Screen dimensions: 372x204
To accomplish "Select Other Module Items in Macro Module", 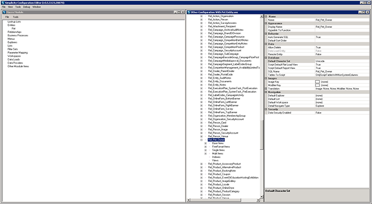I will point(18,66).
